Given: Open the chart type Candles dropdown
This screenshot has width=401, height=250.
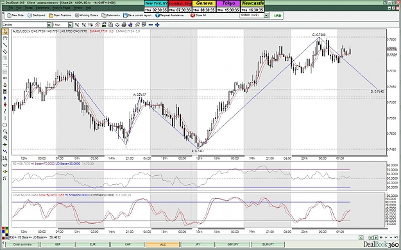Looking at the screenshot, I should pos(49,25).
